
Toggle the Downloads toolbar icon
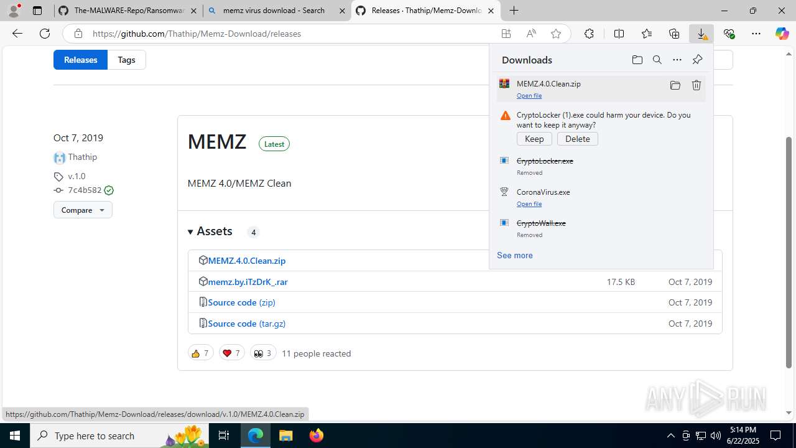click(701, 34)
